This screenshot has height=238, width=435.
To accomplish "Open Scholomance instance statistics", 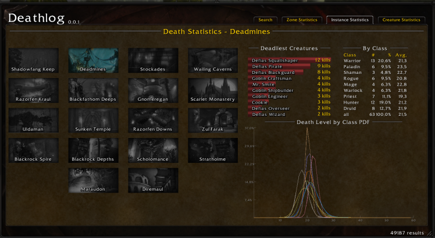I will [x=153, y=151].
